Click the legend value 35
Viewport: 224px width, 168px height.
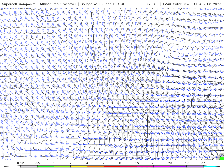(203, 163)
